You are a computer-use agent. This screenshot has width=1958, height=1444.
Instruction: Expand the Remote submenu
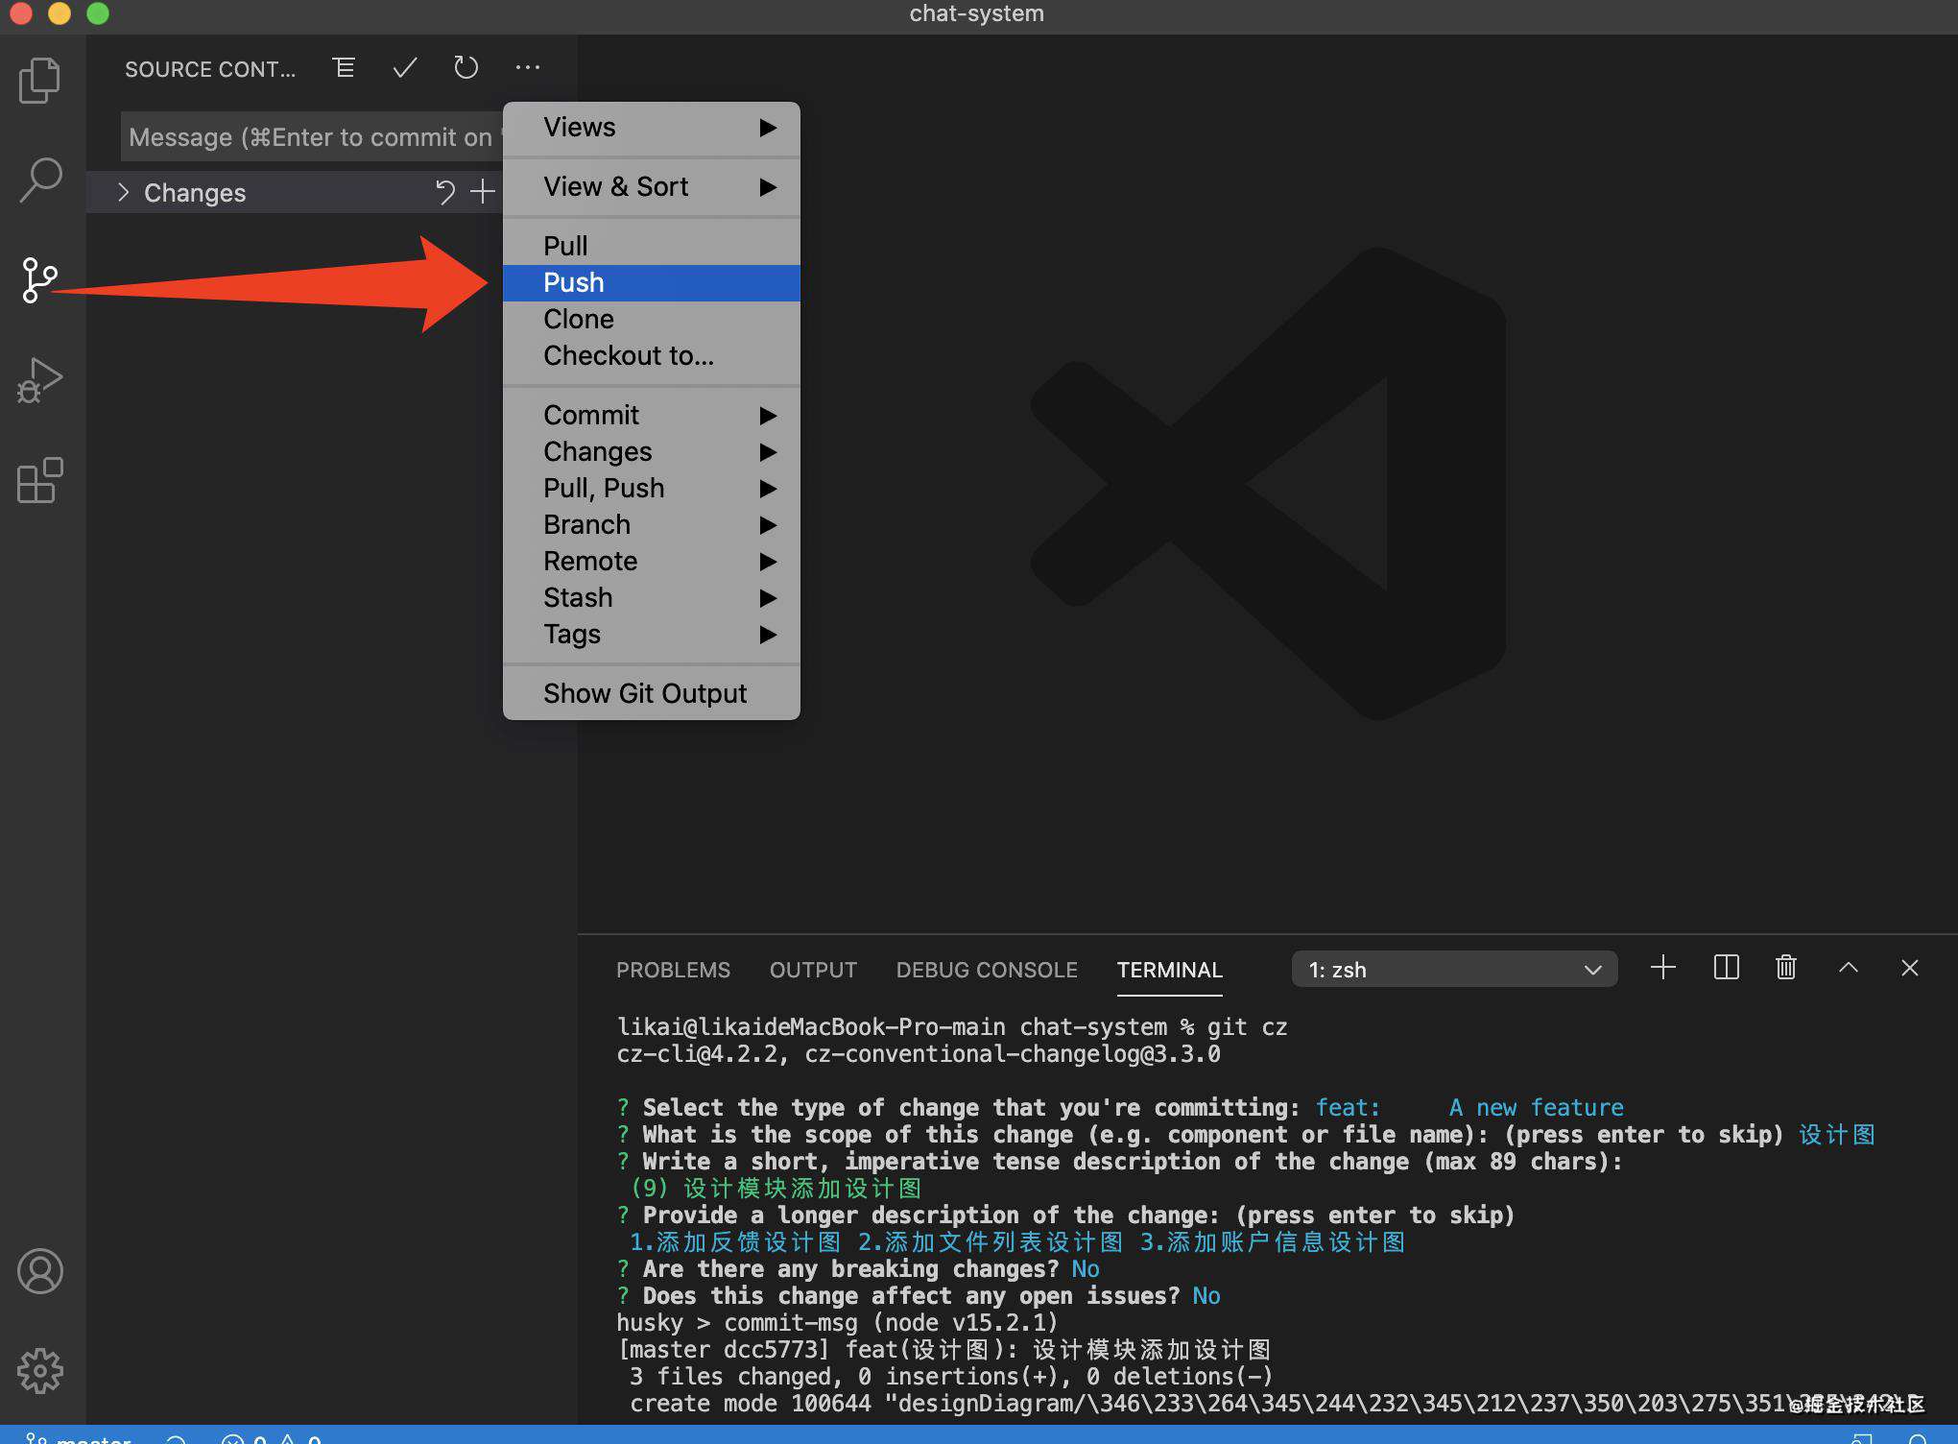(x=651, y=562)
